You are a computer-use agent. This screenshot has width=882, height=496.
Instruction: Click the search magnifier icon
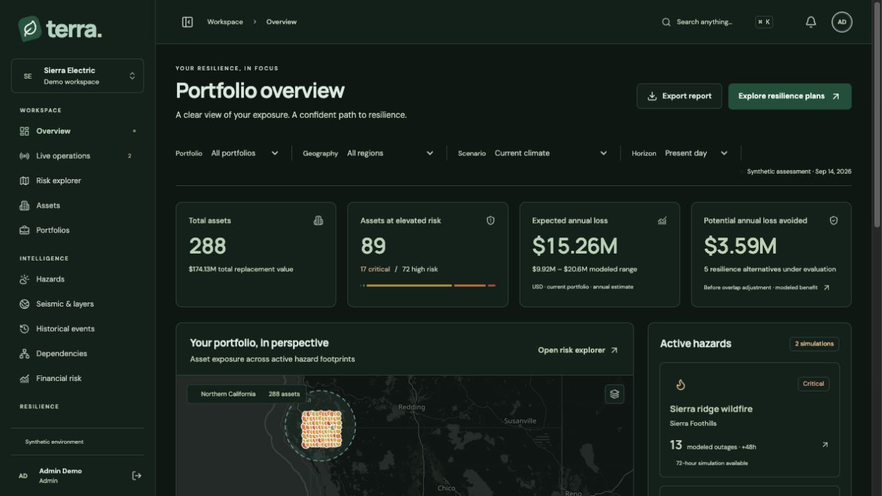667,22
